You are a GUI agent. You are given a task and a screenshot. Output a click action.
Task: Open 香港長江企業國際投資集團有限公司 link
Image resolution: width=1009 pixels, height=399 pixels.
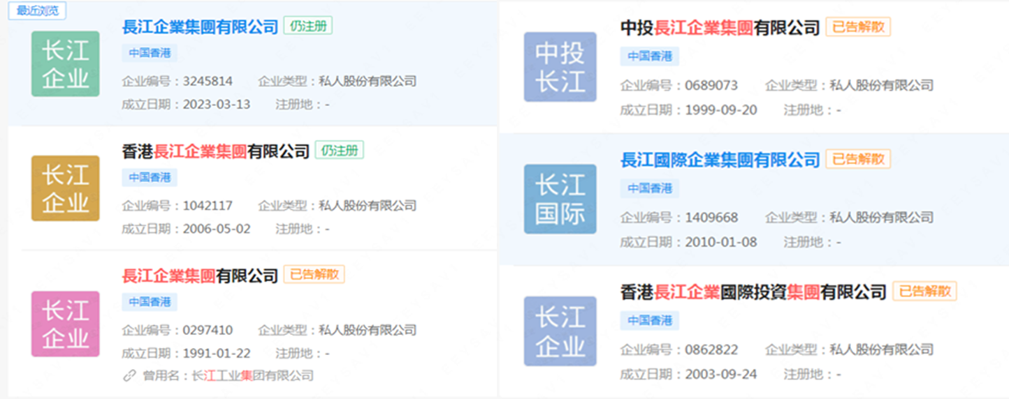coord(753,292)
